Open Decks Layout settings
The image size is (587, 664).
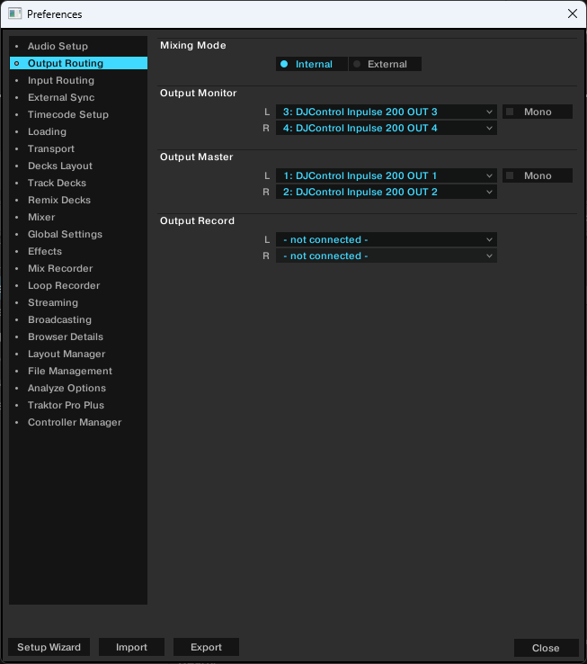[x=78, y=166]
